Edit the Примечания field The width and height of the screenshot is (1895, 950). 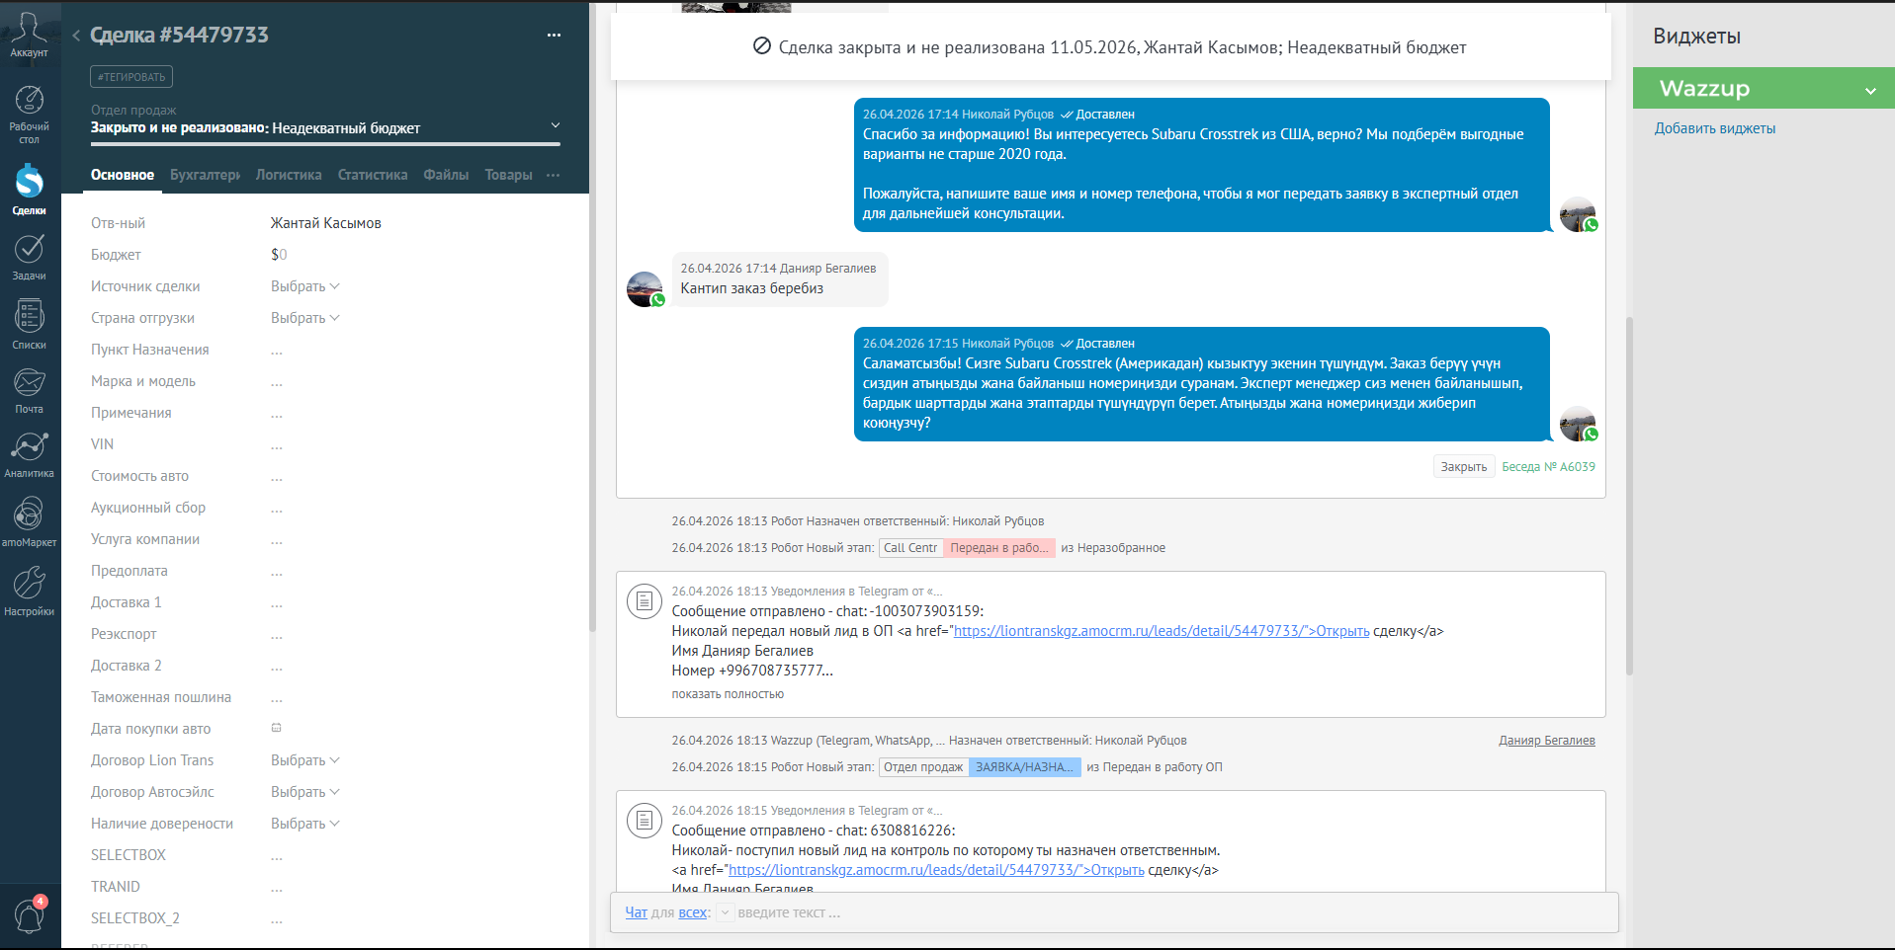click(415, 413)
